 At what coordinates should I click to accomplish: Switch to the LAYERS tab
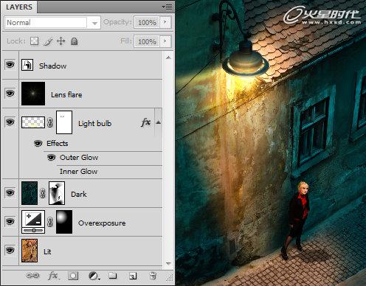19,7
